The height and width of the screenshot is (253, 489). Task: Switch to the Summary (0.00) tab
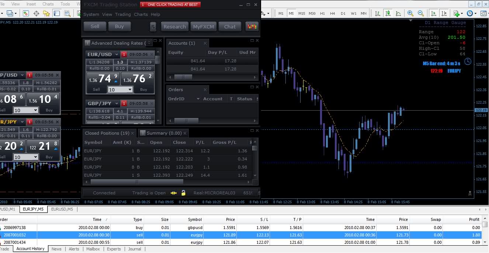pyautogui.click(x=164, y=133)
